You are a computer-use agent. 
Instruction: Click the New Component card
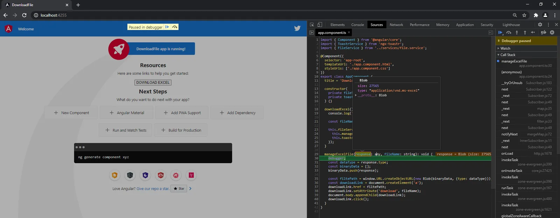(71, 113)
